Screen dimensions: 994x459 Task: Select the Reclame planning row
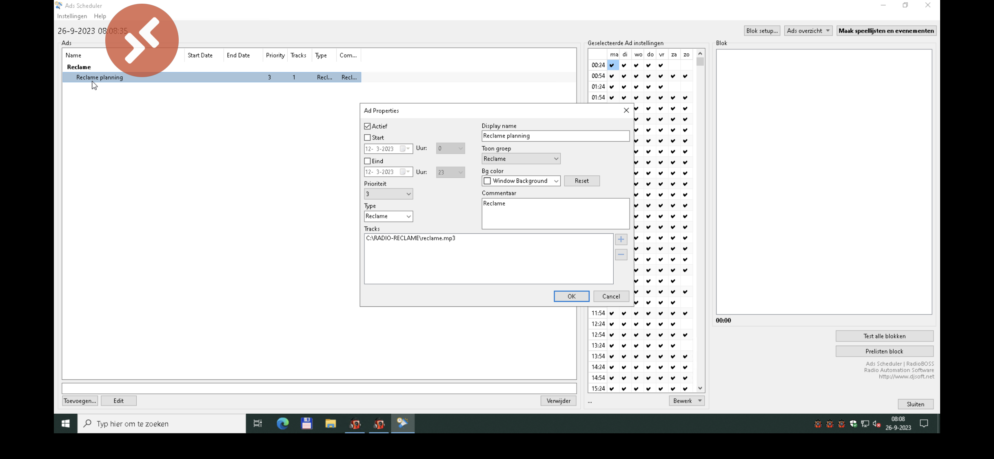[x=212, y=78]
